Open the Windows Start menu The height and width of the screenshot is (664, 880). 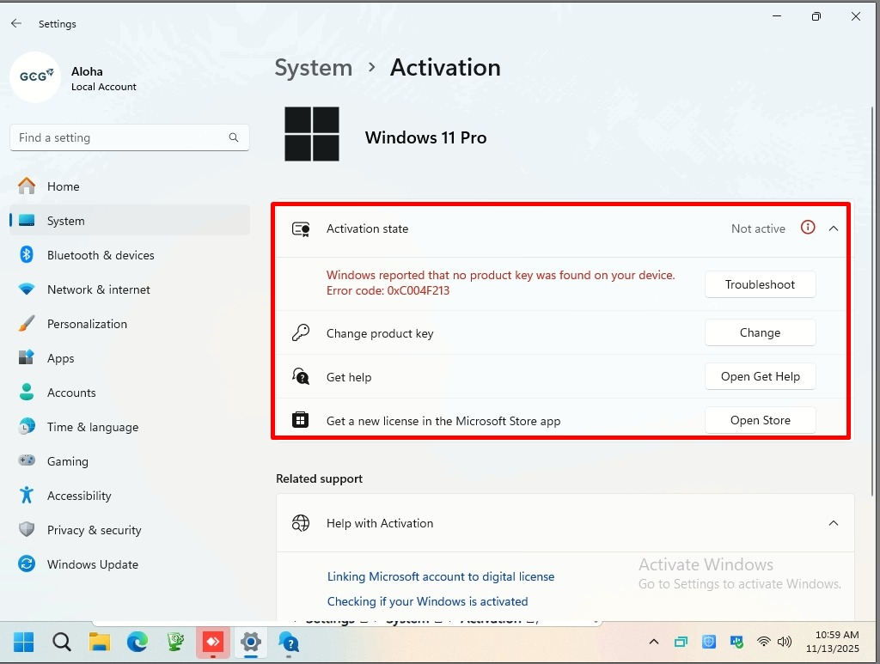point(23,643)
